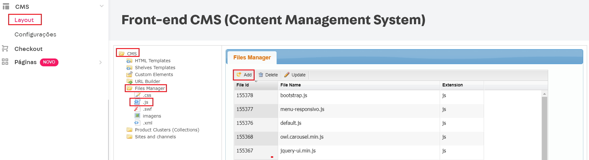Open Configurações in the sidebar
589x160 pixels.
[x=35, y=35]
